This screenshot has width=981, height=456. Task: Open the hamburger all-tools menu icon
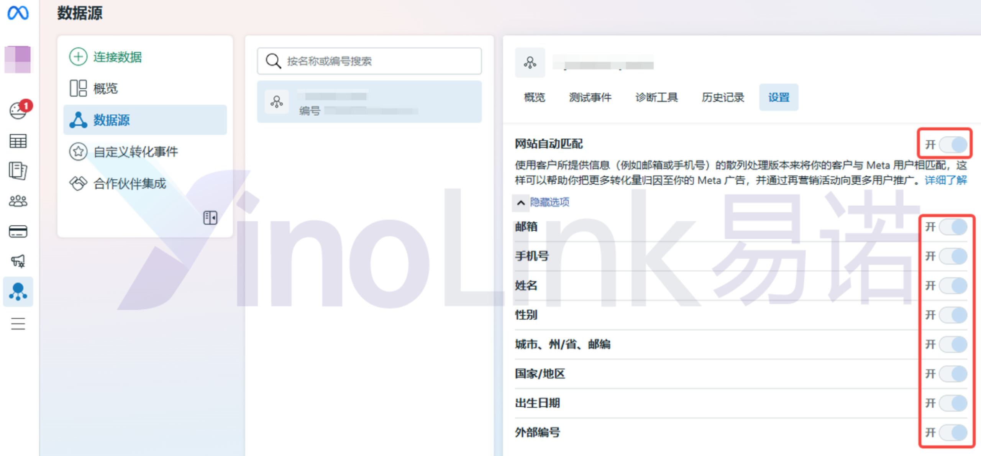tap(18, 324)
